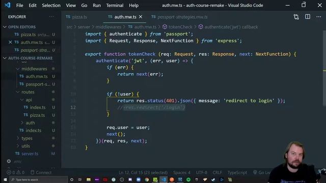Open the .env file in the tree
Viewport: 326px width, 183px height.
(17, 162)
